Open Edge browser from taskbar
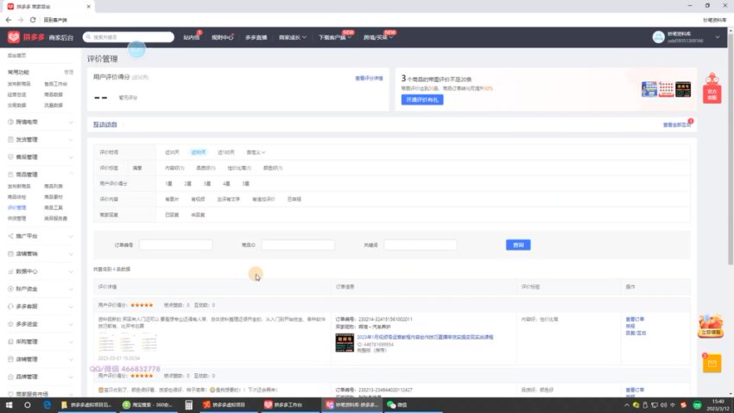 click(47, 404)
